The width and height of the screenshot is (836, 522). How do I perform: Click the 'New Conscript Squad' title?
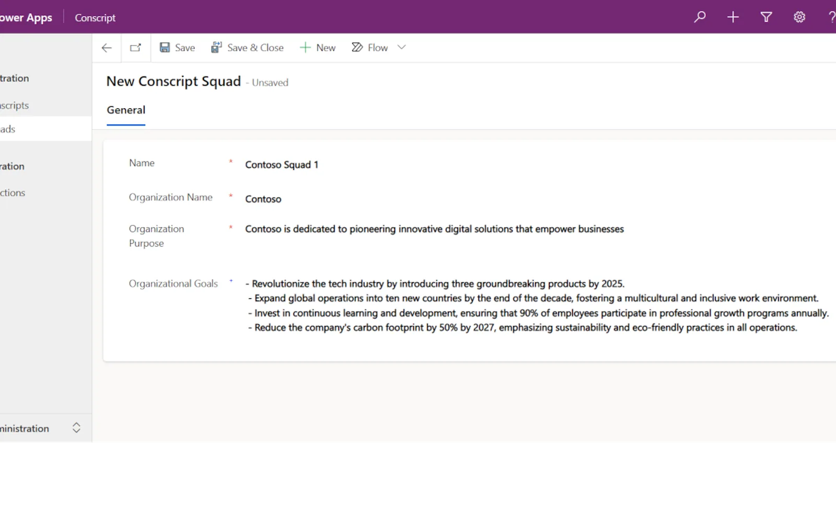[173, 81]
